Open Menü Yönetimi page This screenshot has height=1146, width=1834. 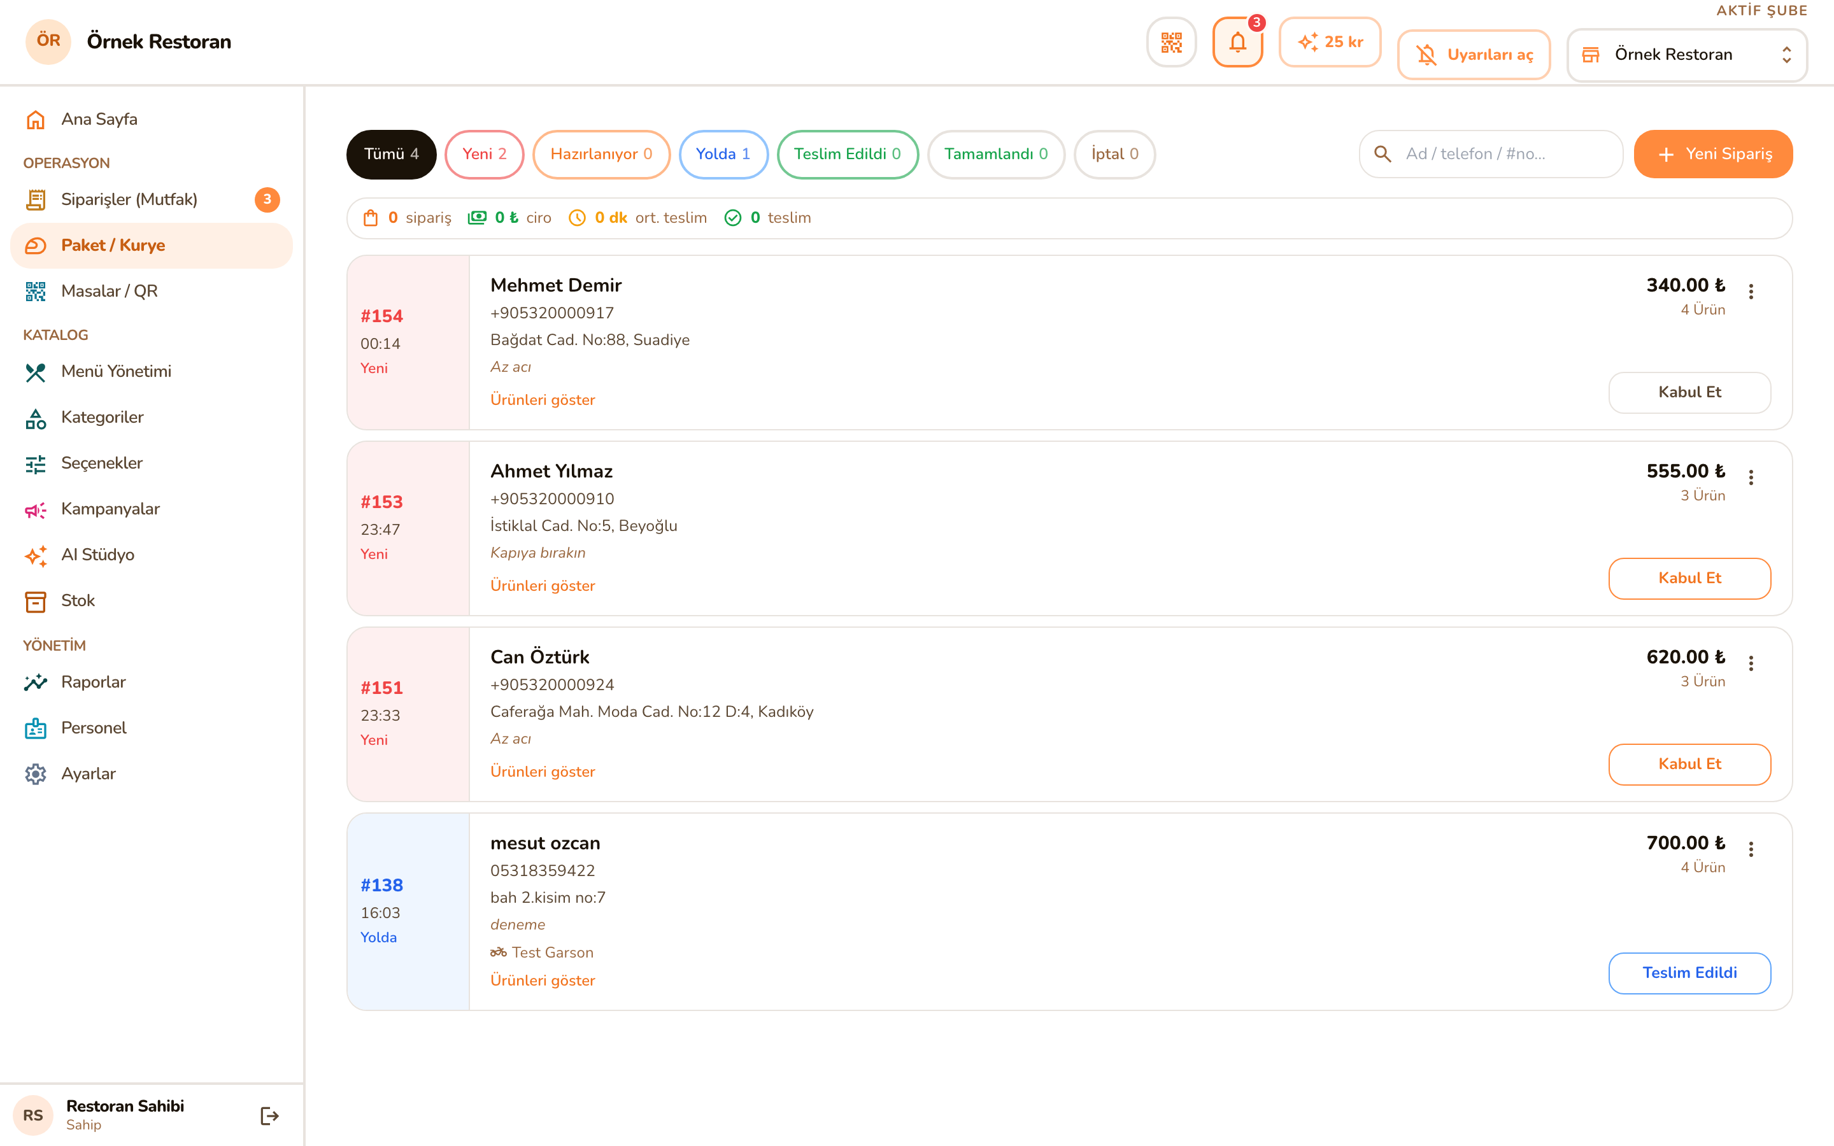[152, 371]
